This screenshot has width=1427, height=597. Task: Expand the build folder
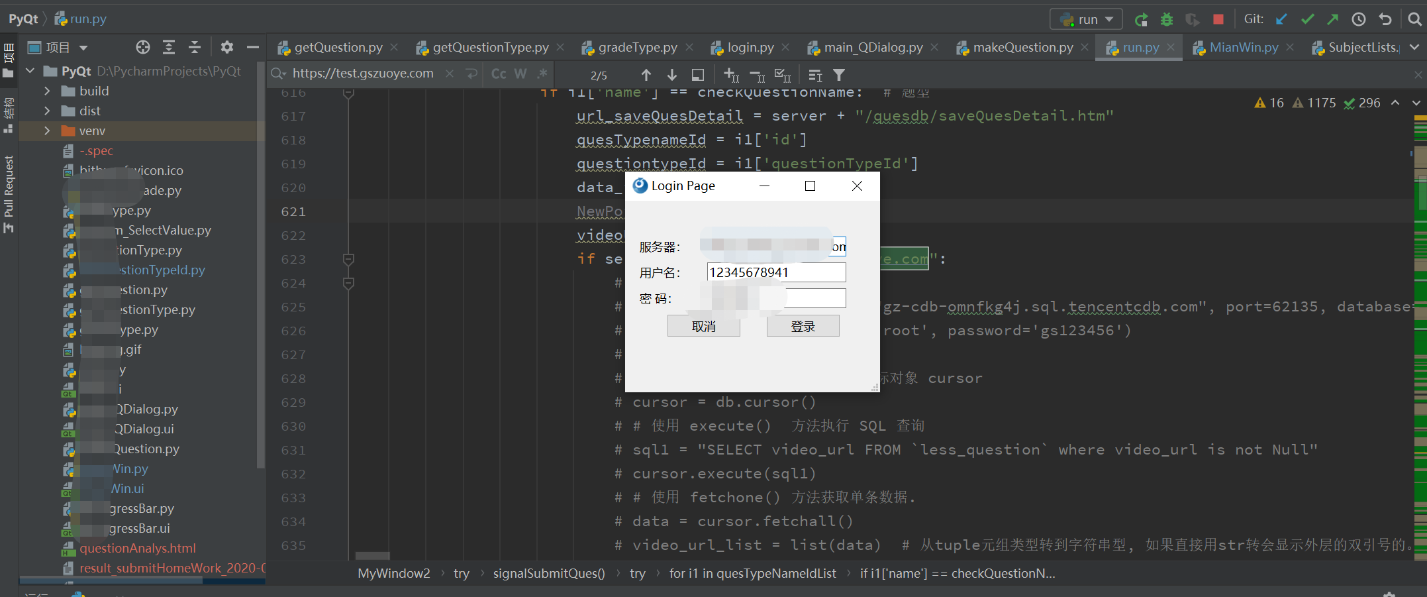[x=47, y=91]
